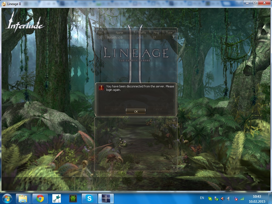Click the dimmed Quality button
The height and width of the screenshot is (204, 272).
(x=115, y=109)
